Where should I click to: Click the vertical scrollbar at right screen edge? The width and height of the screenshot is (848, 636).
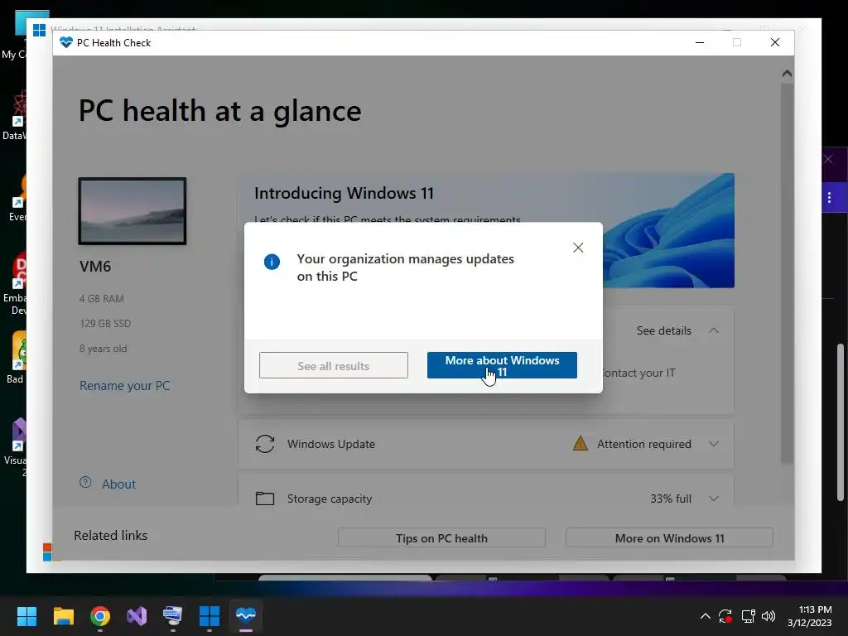841,423
